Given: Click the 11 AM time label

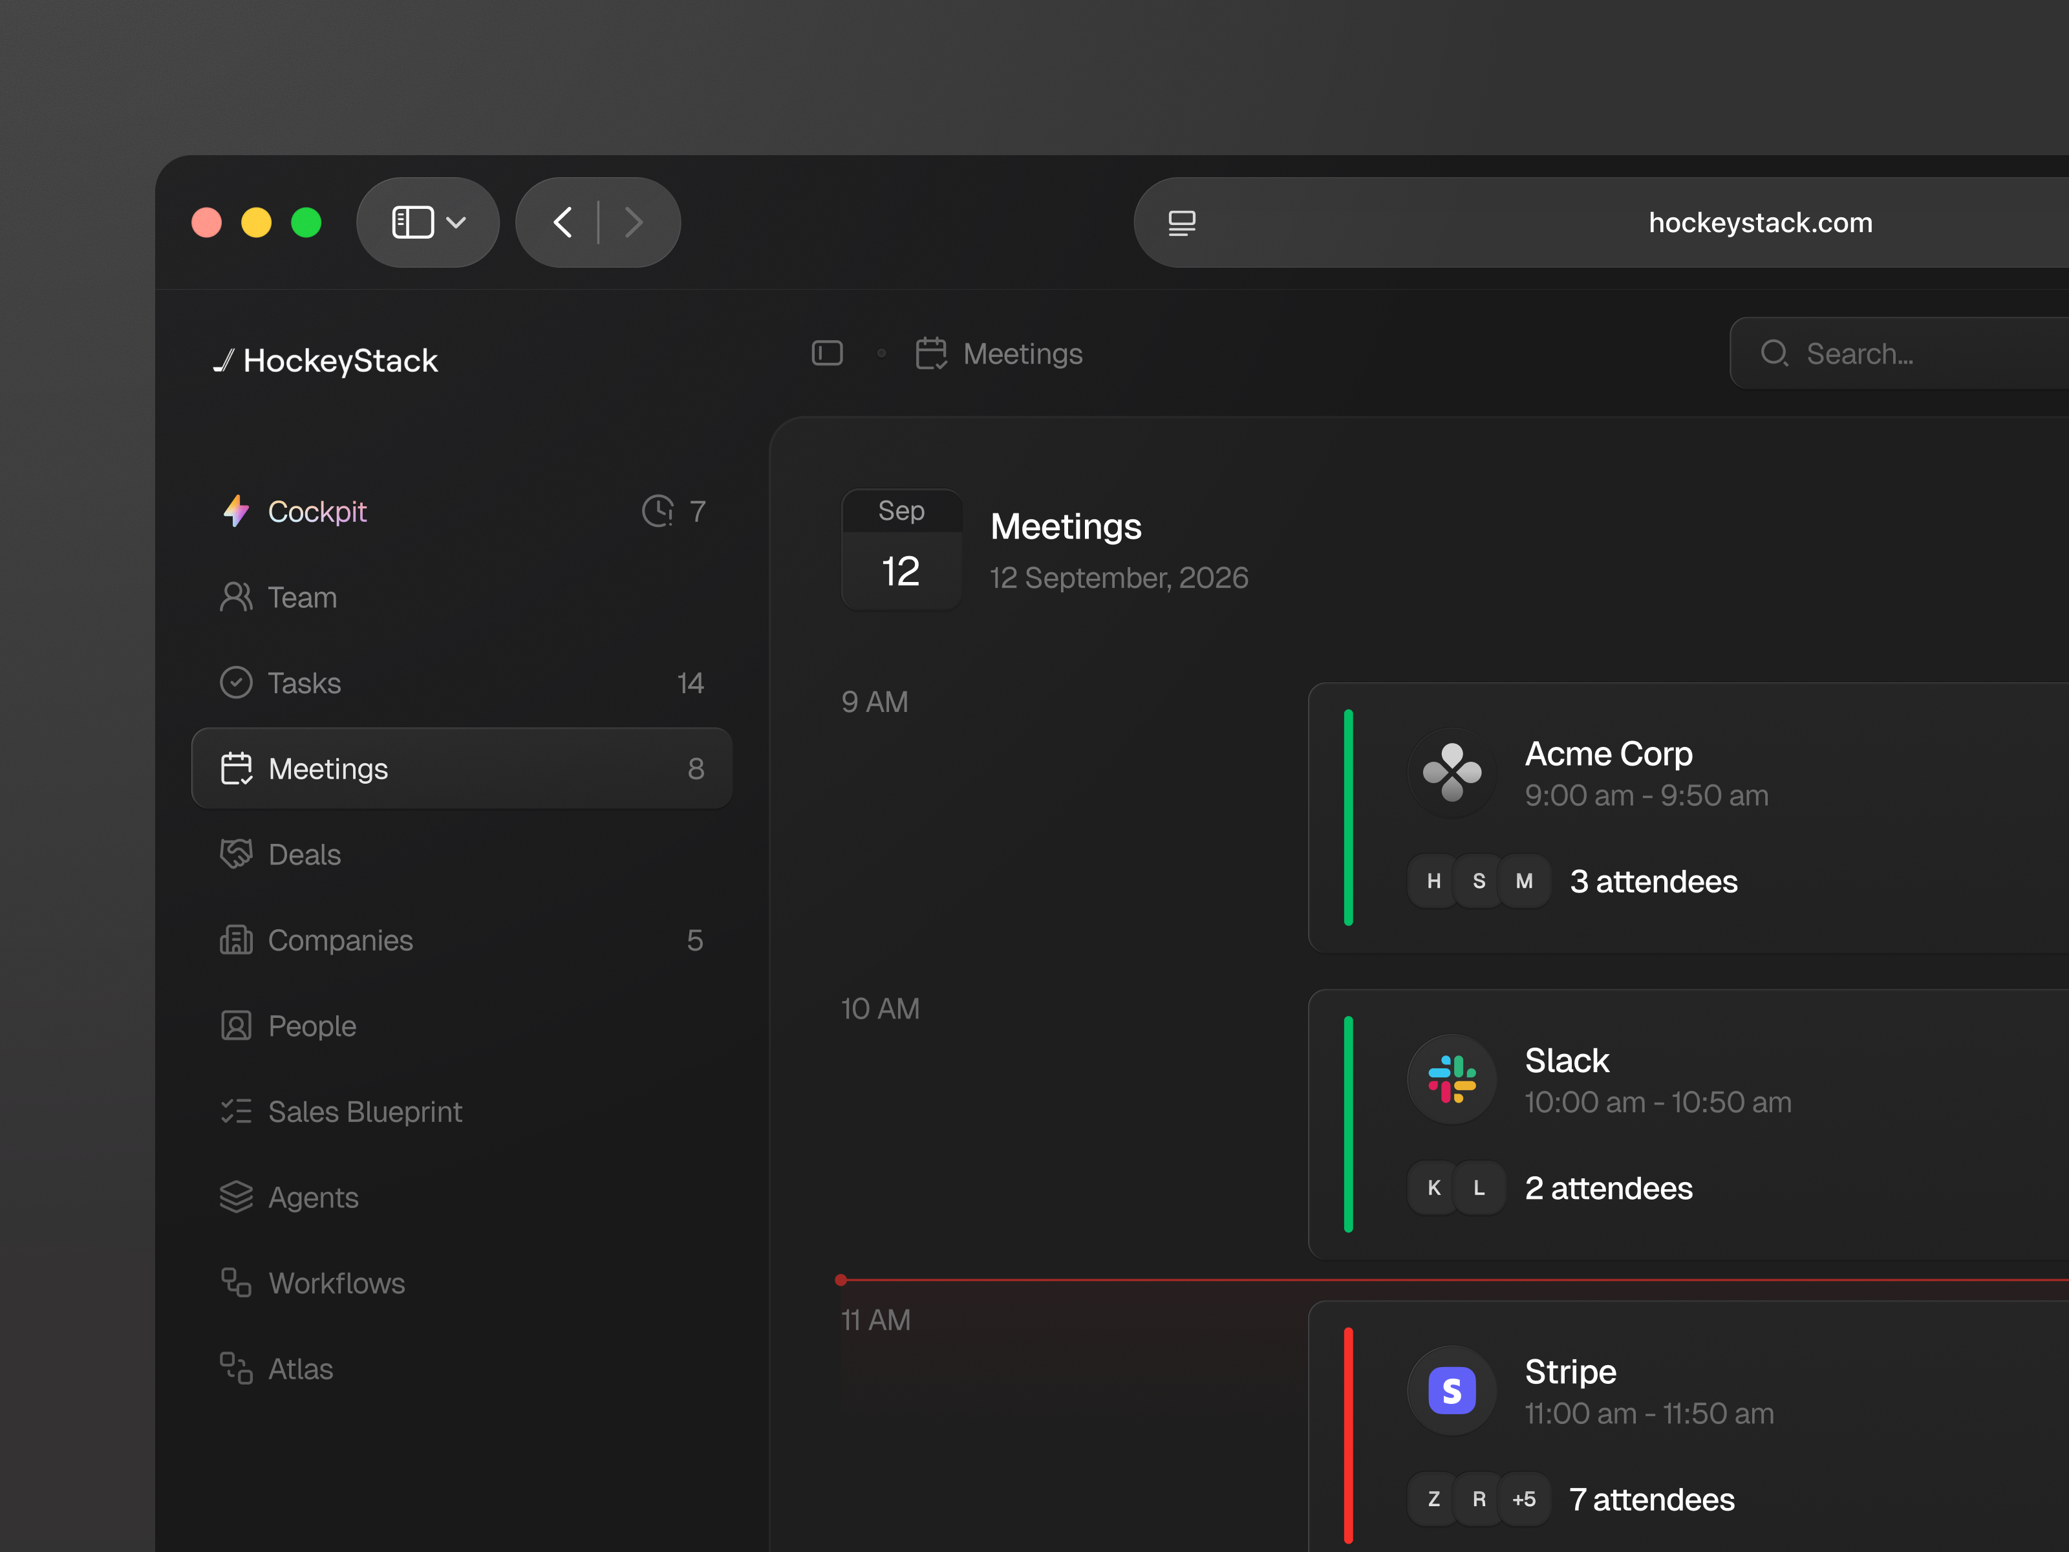Looking at the screenshot, I should click(x=875, y=1320).
